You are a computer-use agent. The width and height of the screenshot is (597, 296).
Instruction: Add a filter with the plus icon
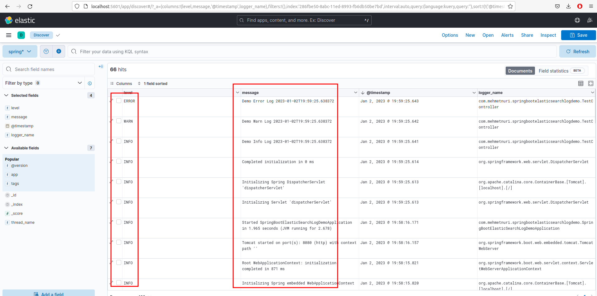point(59,51)
